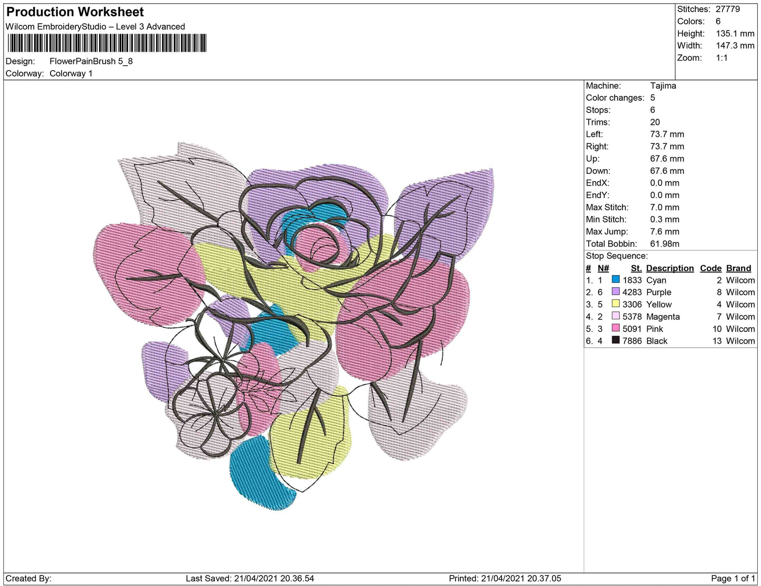Click the St. column header label

pyautogui.click(x=636, y=268)
